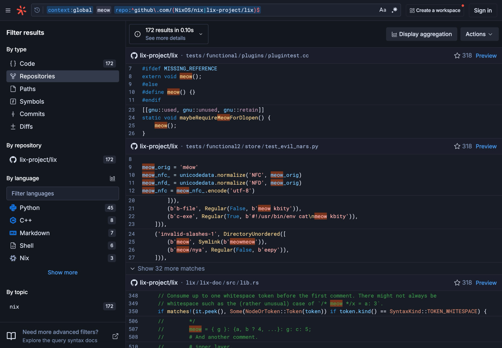Click the Diffs plus-minus icon
This screenshot has height=348, width=502.
(13, 126)
